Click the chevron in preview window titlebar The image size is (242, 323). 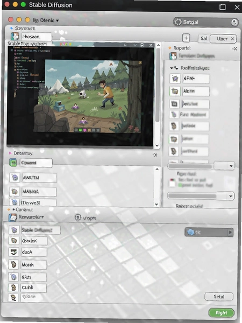(135, 45)
